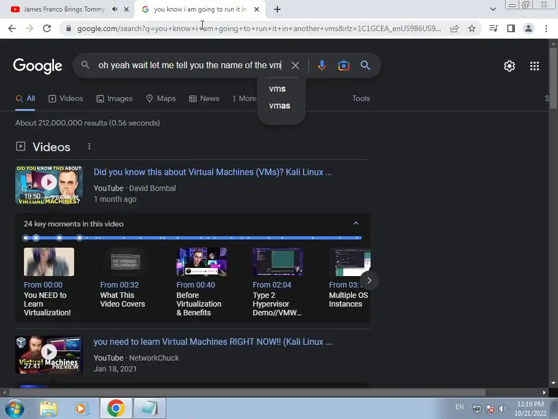Click the Chrome back arrow
558x419 pixels.
[x=12, y=28]
